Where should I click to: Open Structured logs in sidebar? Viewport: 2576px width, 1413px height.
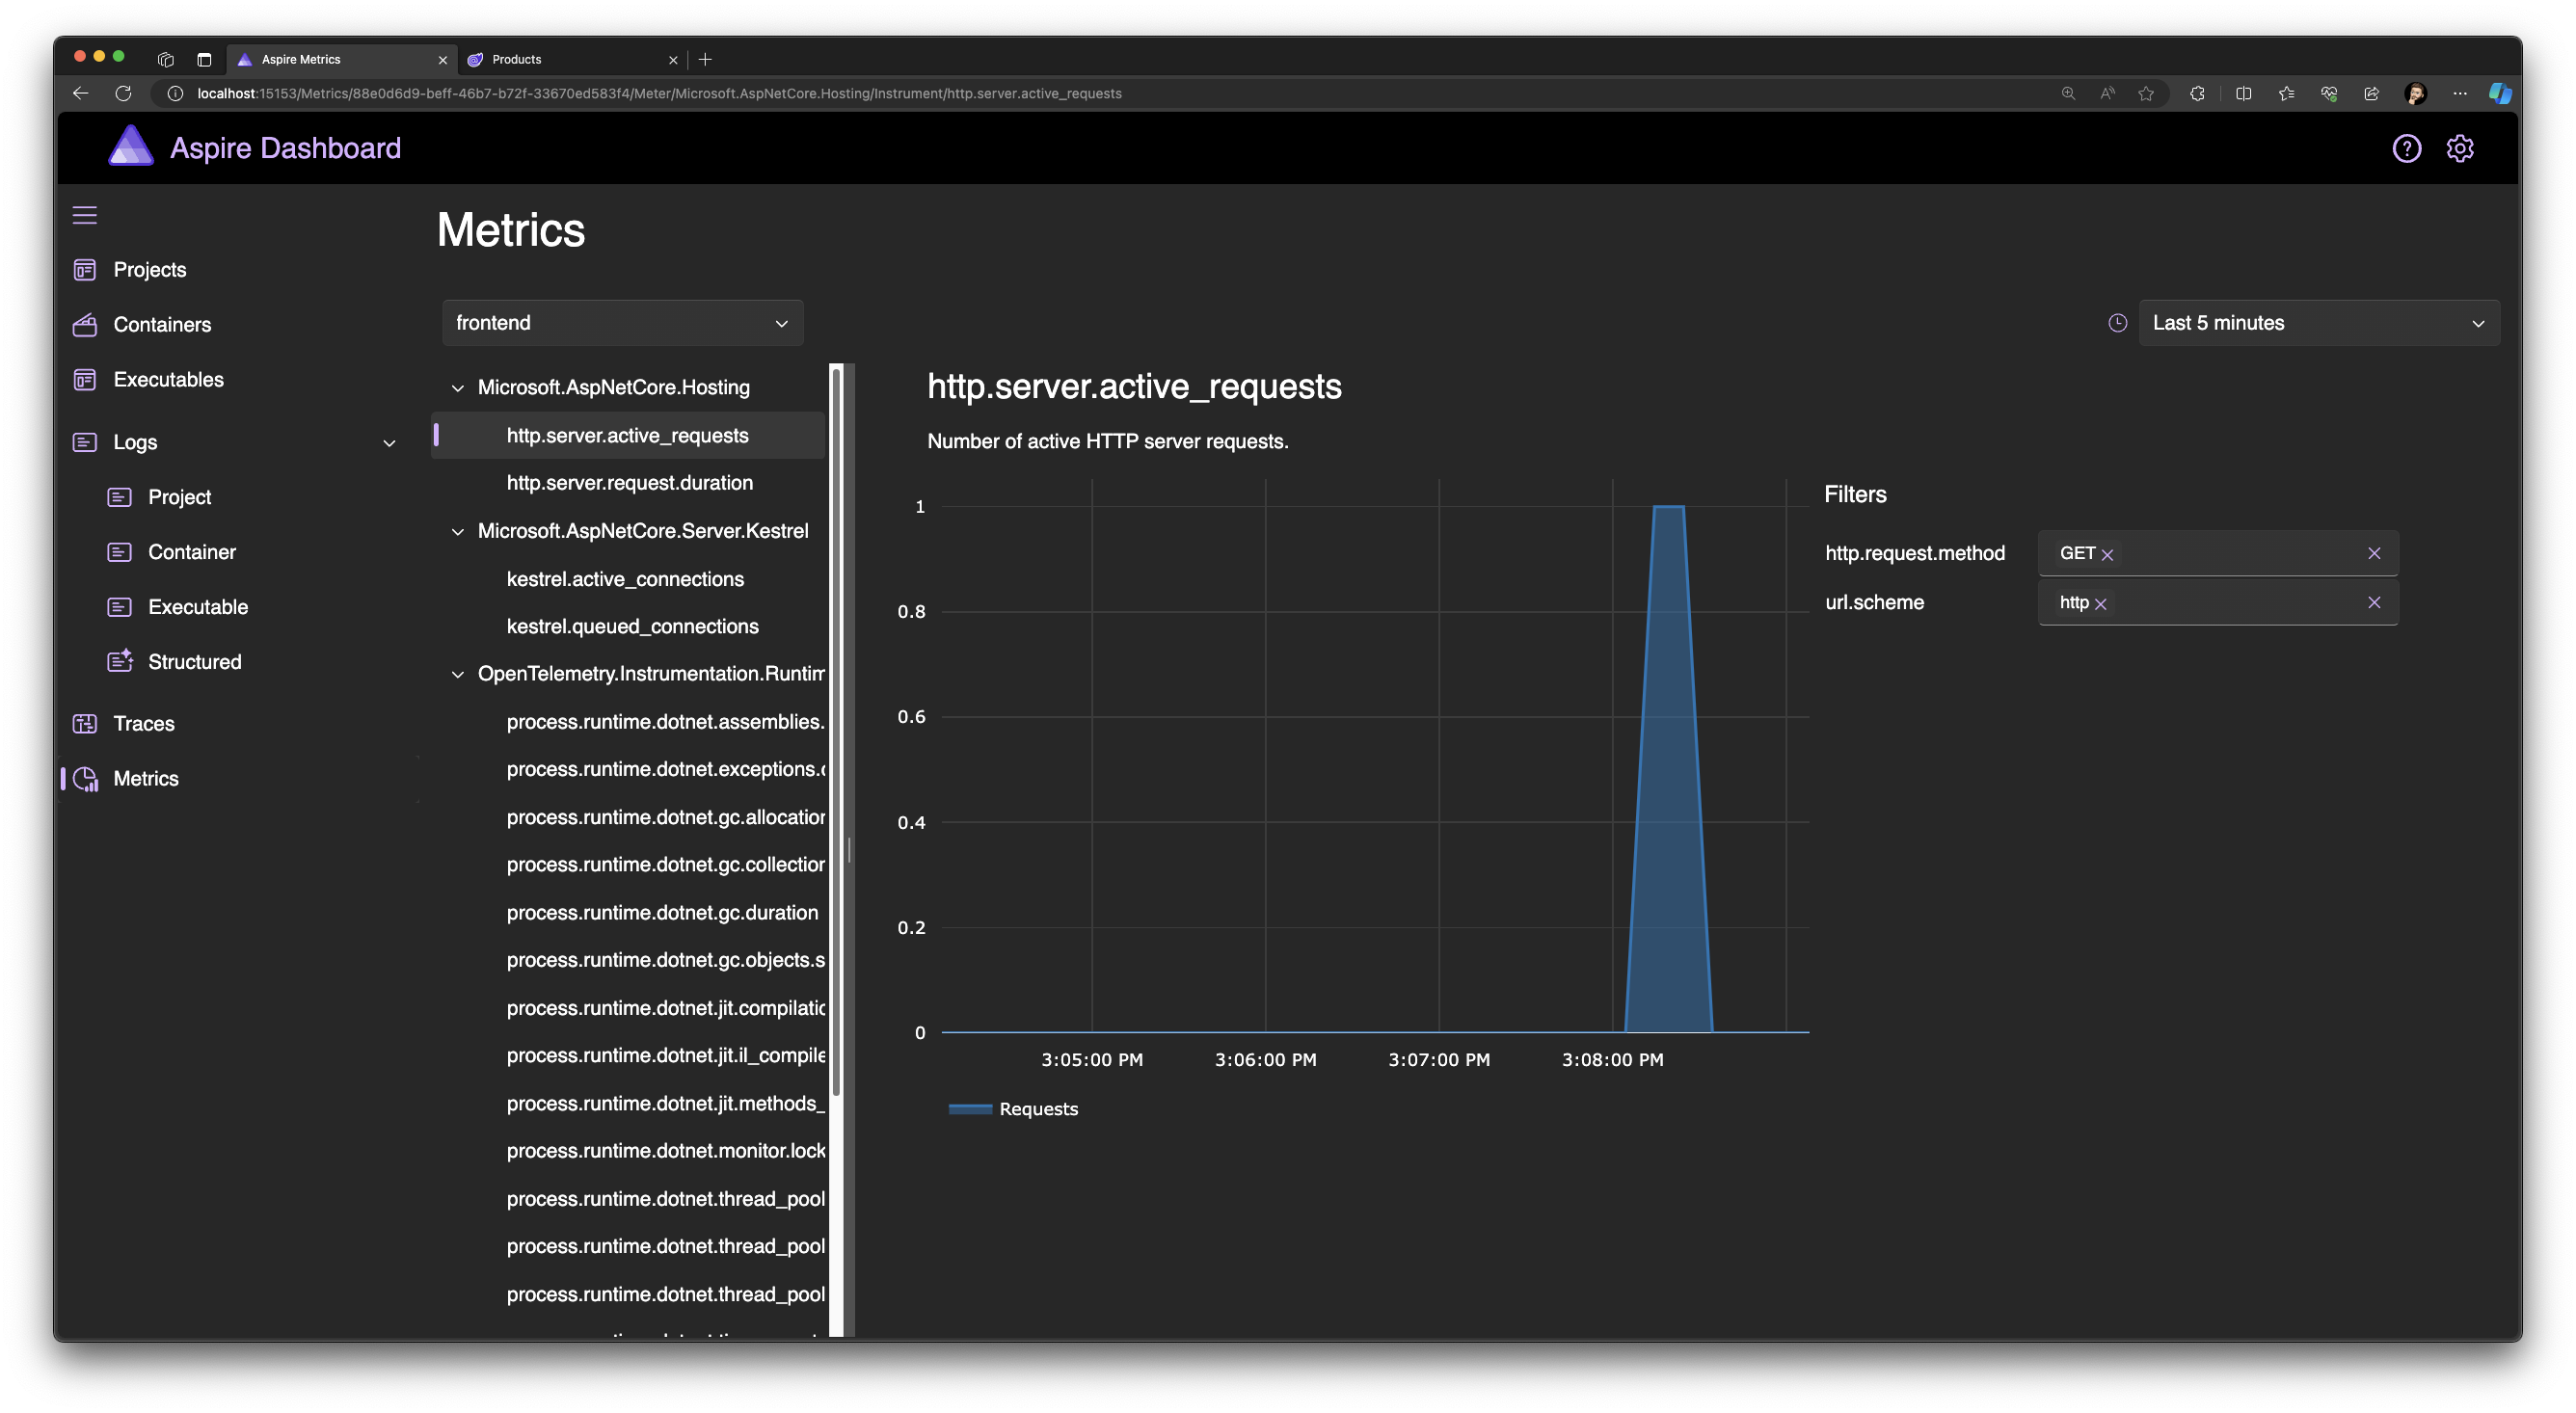click(194, 661)
